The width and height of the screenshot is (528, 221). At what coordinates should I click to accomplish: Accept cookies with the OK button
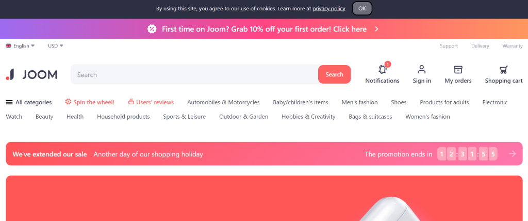click(x=362, y=8)
